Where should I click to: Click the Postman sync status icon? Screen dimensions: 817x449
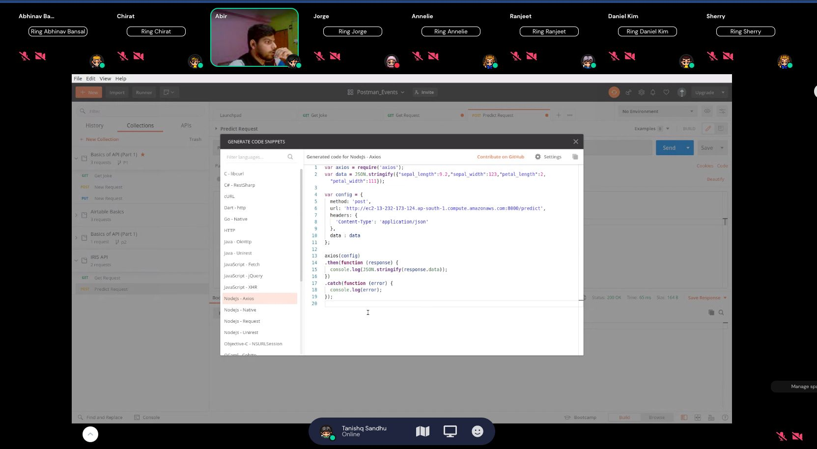[614, 92]
